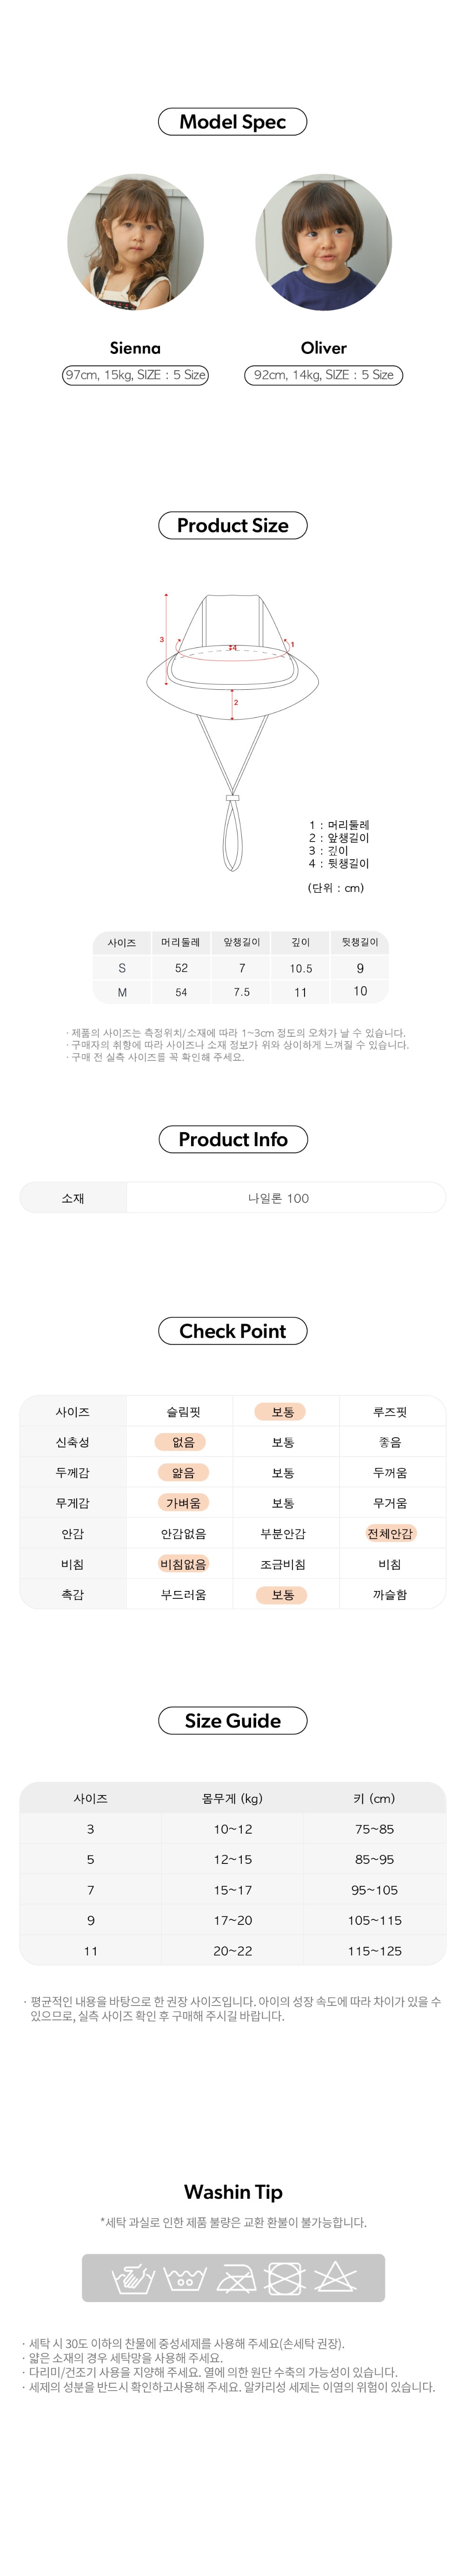
Task: Click the Size Guide section heading
Action: tap(232, 1721)
